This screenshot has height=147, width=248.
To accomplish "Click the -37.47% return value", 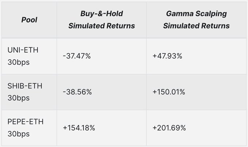I will [77, 56].
